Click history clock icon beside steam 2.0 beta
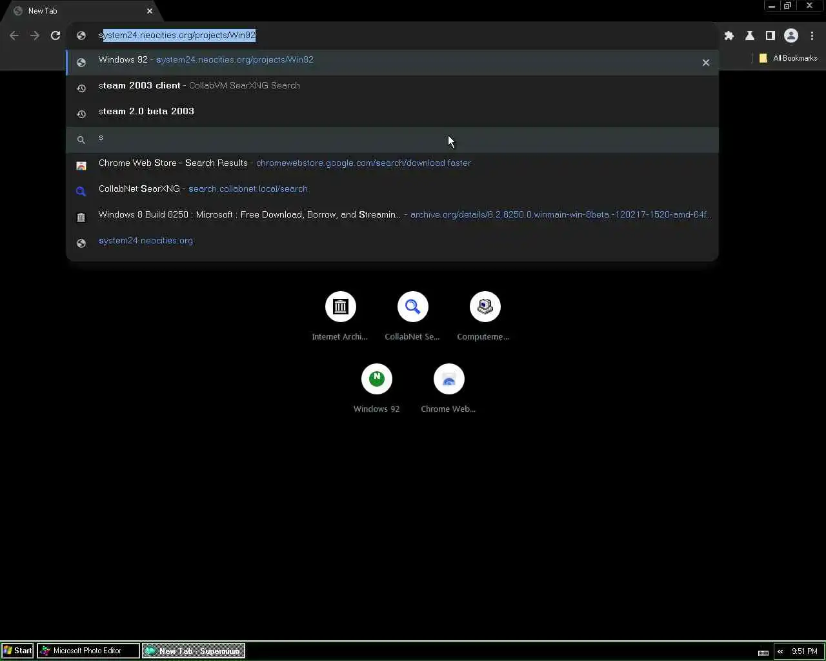The width and height of the screenshot is (826, 661). (x=81, y=114)
